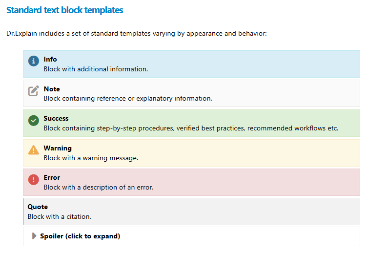Click the blue Info circle icon
Viewport: 368px width, 255px height.
[33, 61]
